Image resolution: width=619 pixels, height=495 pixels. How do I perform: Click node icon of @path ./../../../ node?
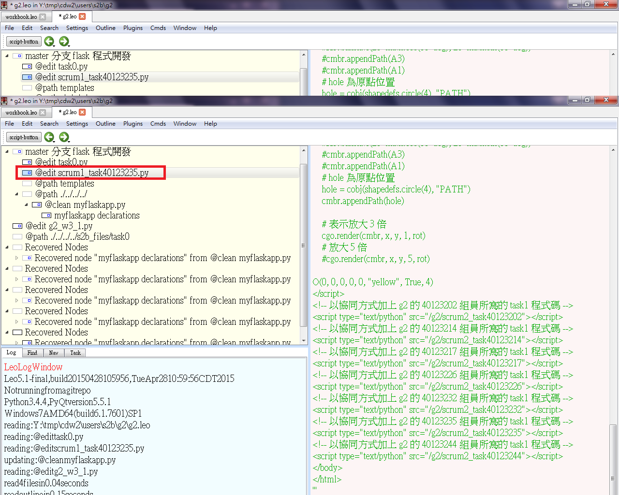[x=27, y=194]
